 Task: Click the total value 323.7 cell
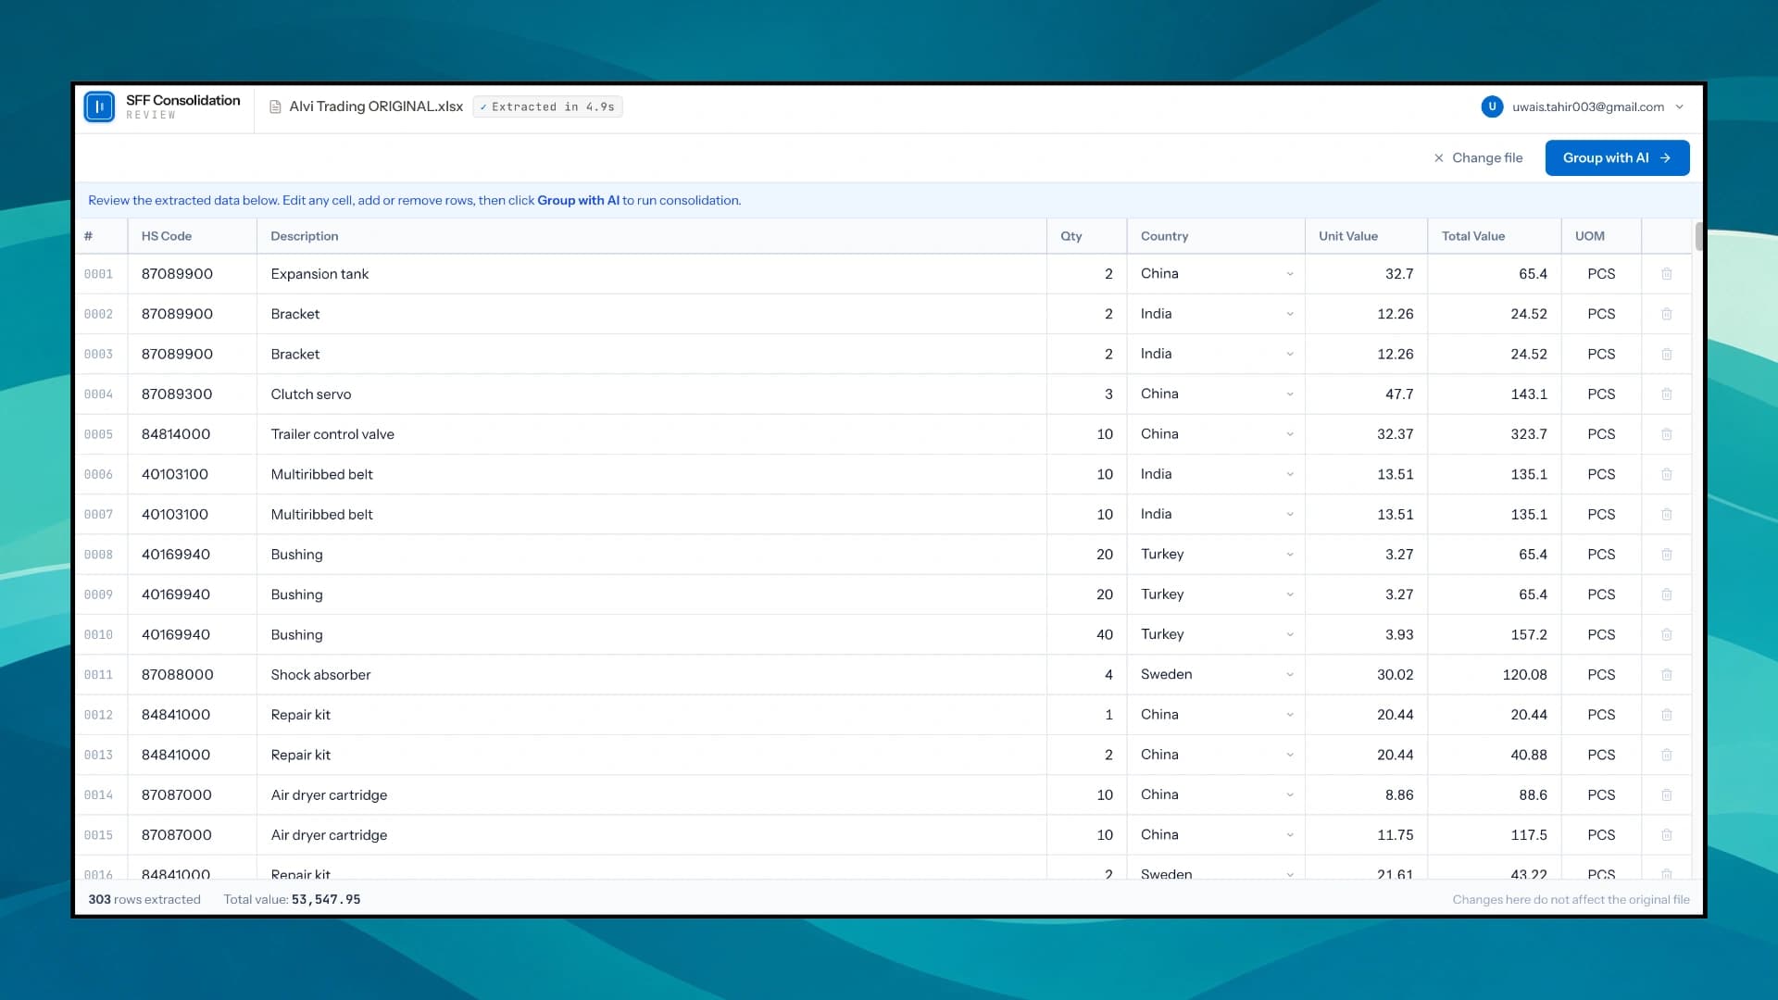click(1495, 434)
